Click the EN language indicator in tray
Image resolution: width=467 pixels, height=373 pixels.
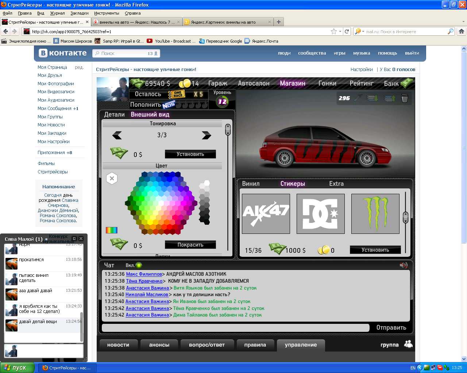pos(413,368)
